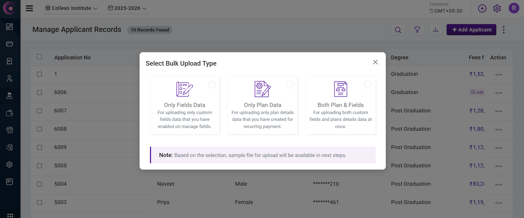Open the vertical three-dot more options menu
The image size is (524, 218).
(x=504, y=30)
